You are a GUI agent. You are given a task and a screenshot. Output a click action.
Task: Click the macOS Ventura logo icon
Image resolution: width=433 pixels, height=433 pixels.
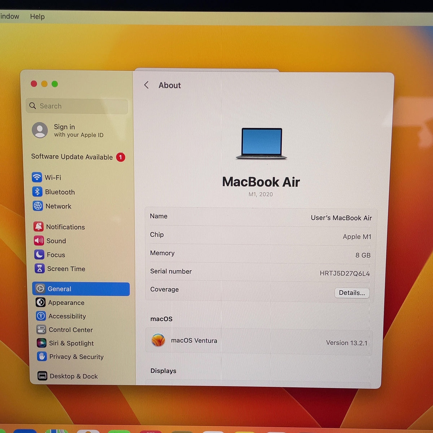[x=158, y=340]
